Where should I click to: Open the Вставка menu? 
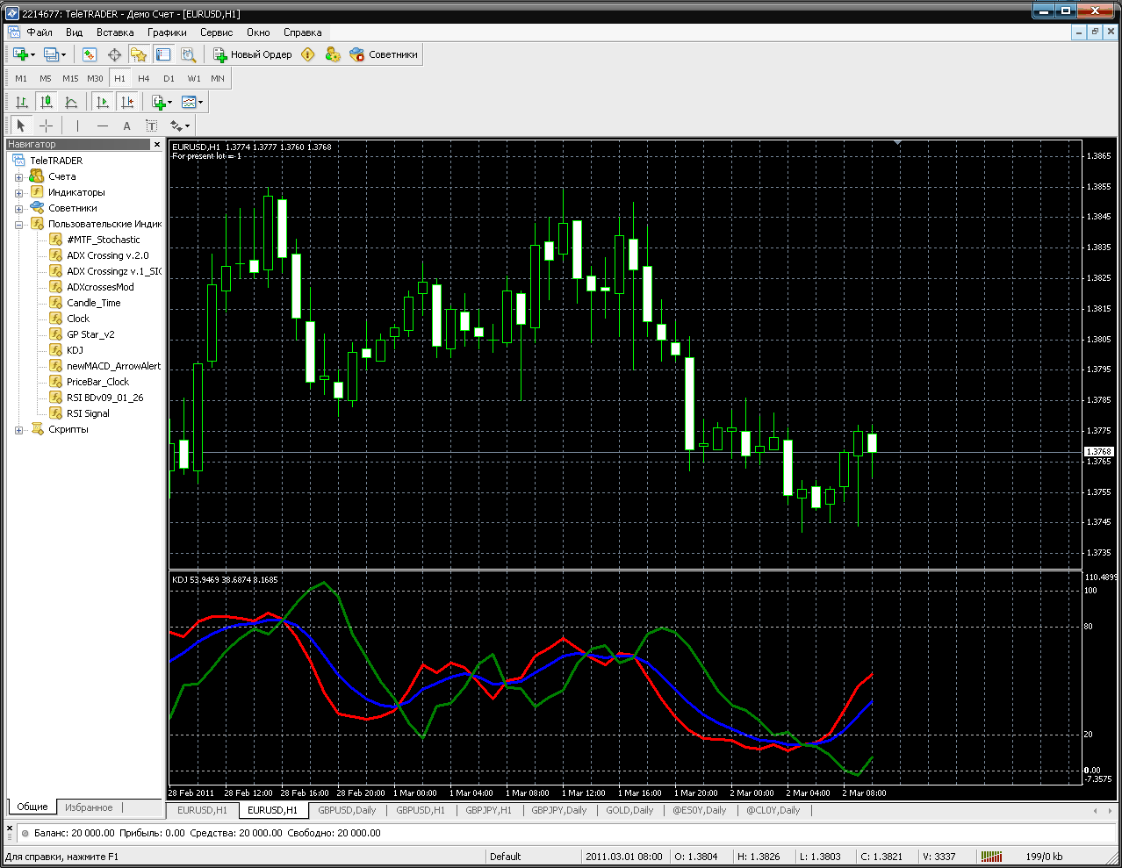coord(115,32)
